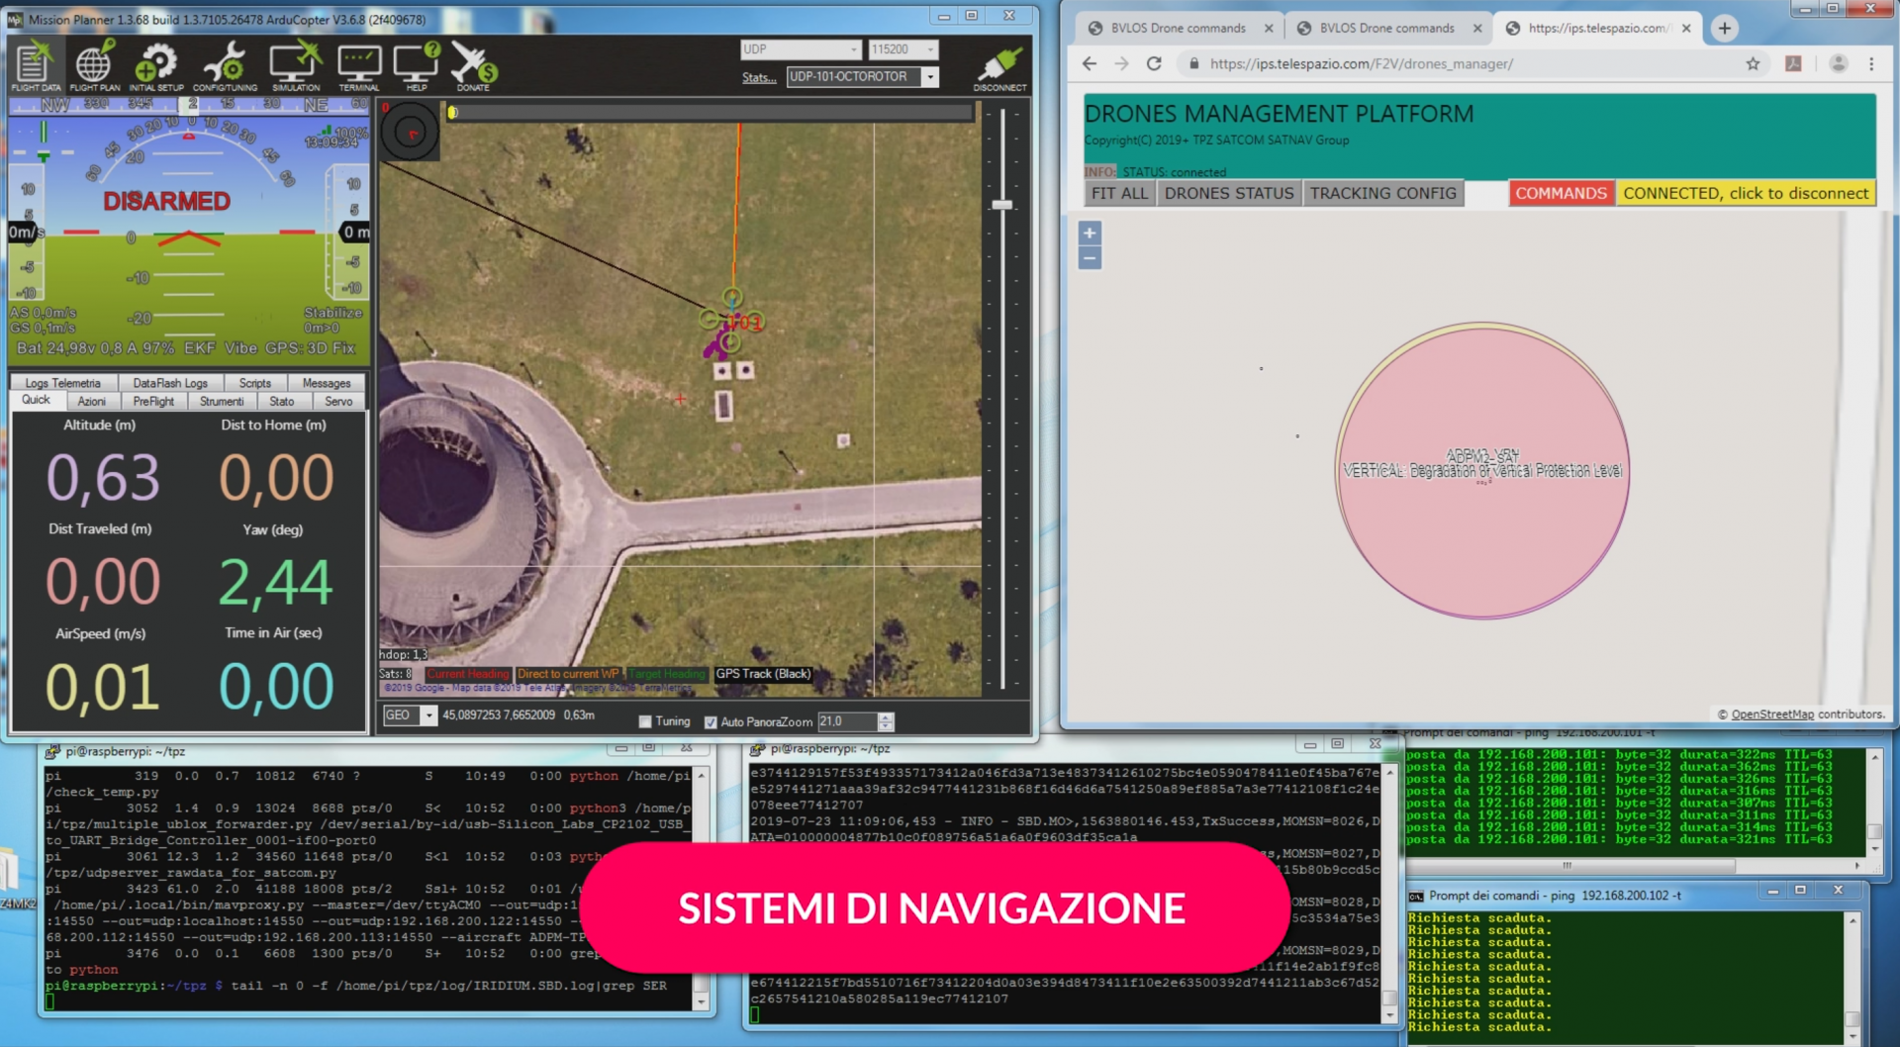This screenshot has height=1047, width=1900.
Task: Click the map Zoom value field
Action: click(x=848, y=721)
